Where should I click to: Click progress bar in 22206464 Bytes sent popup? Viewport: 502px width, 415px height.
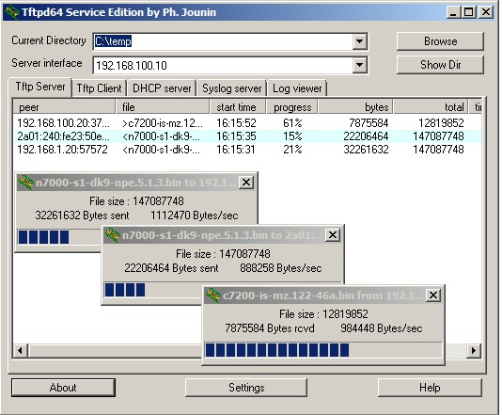pos(153,290)
